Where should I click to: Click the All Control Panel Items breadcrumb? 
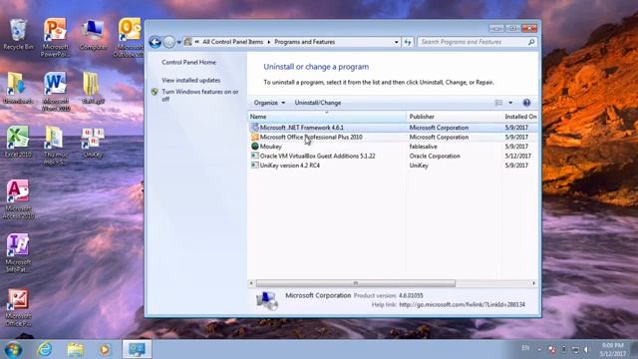232,42
